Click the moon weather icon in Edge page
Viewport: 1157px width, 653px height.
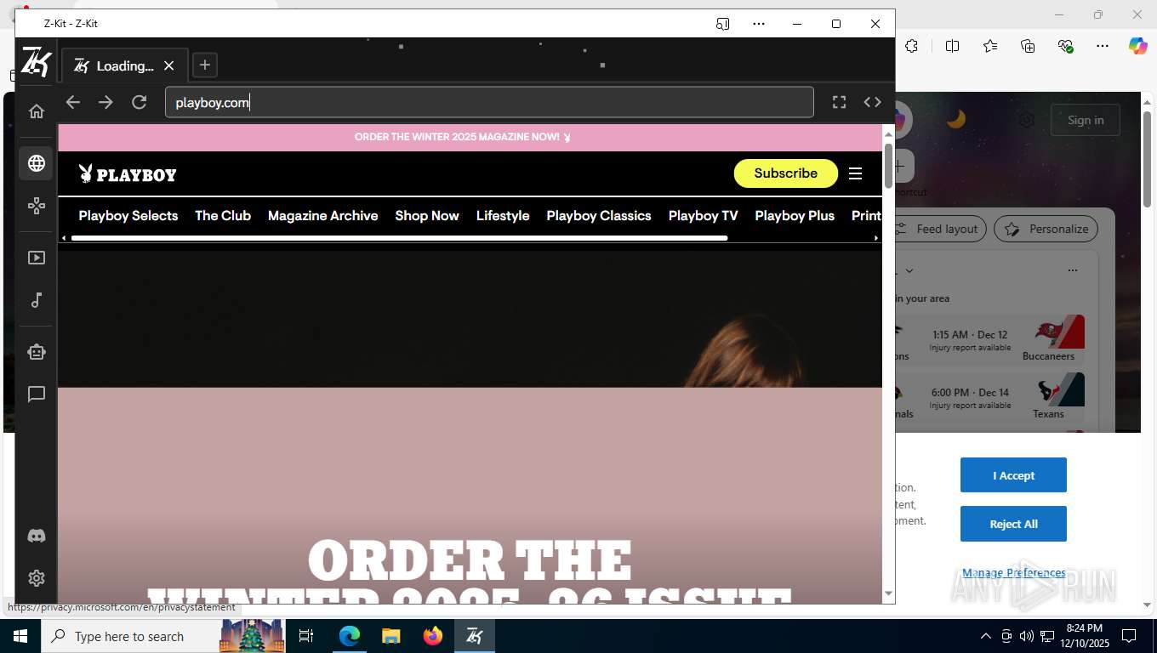pos(956,120)
